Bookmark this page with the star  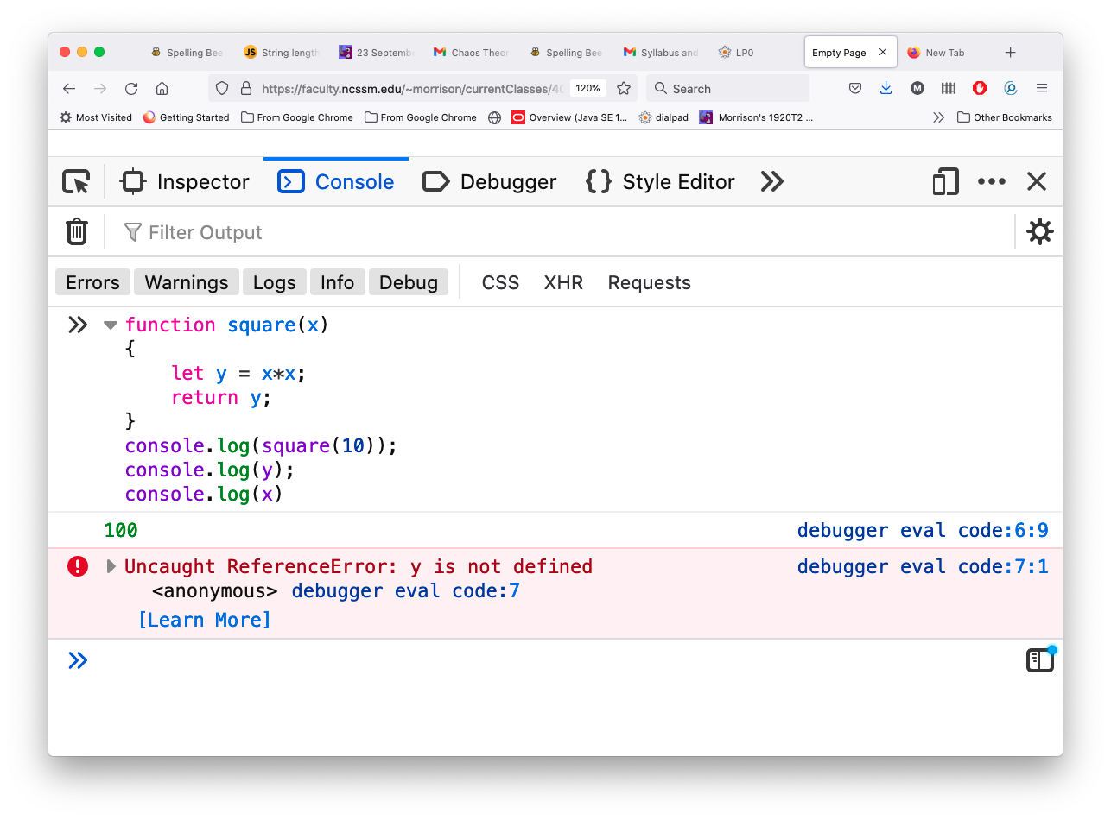click(624, 88)
